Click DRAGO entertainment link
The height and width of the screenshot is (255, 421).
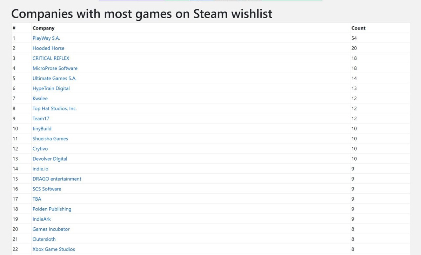click(57, 179)
